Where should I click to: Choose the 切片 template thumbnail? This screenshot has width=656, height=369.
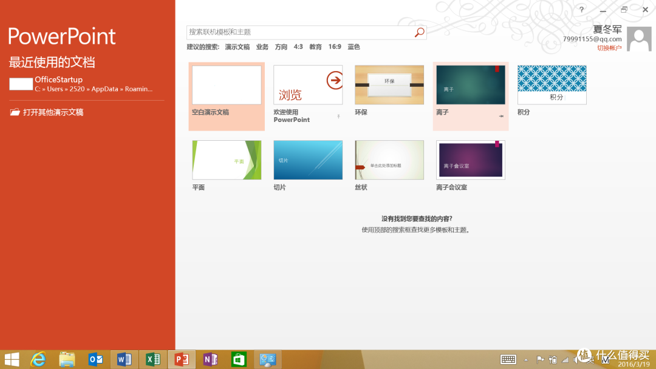pos(308,160)
